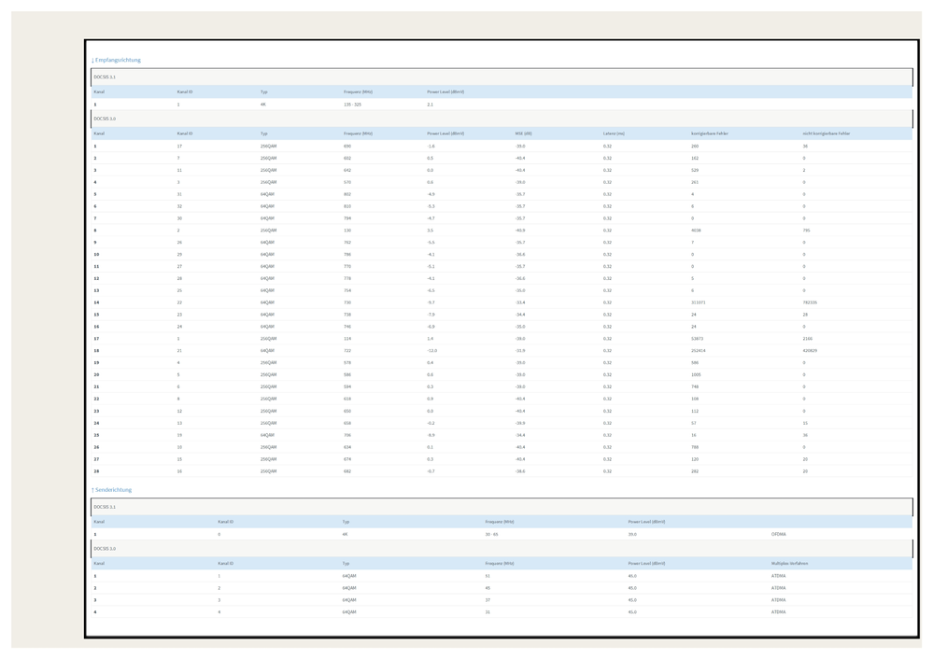Click uncorrectable errors value 2166
933x659 pixels.
point(807,339)
